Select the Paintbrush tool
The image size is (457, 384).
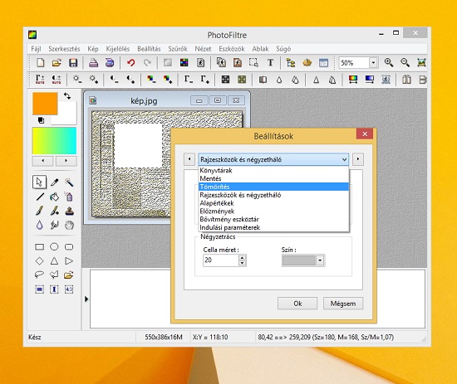tap(40, 211)
